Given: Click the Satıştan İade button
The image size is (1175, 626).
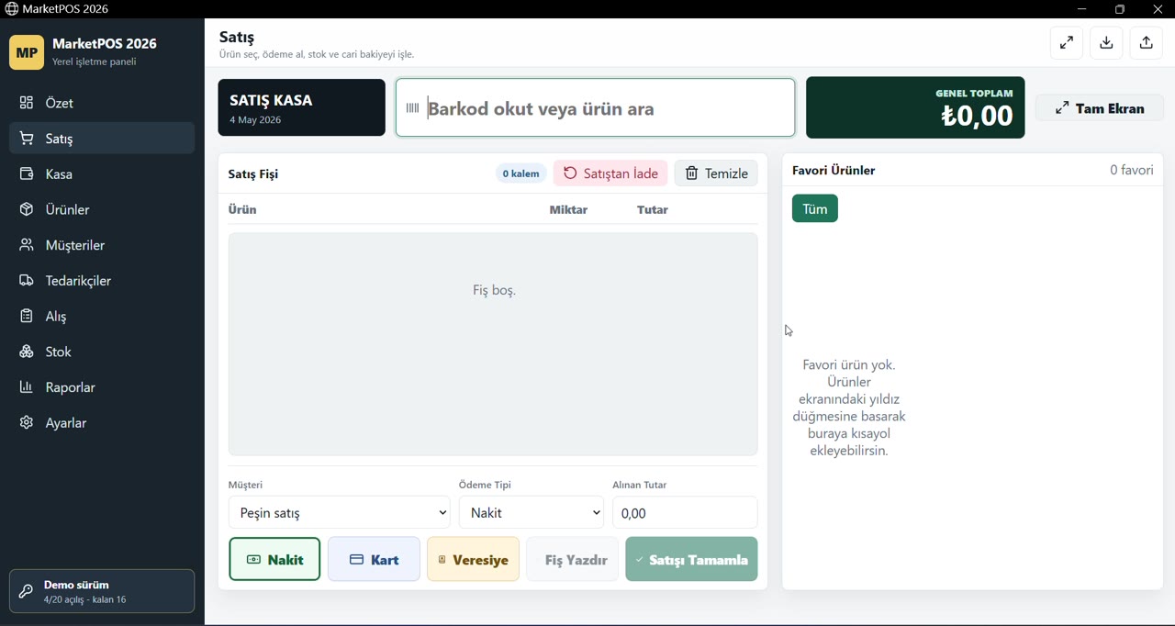Looking at the screenshot, I should (610, 173).
